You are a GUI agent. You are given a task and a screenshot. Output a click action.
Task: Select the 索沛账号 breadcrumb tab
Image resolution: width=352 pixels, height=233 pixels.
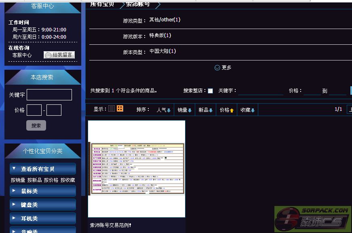[x=138, y=4]
